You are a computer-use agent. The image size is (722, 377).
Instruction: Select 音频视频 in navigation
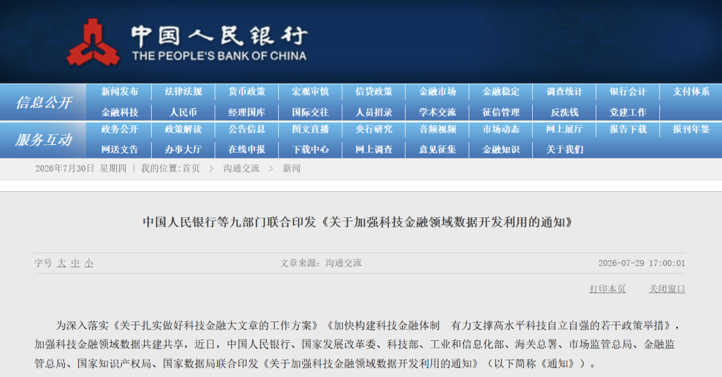(x=437, y=130)
